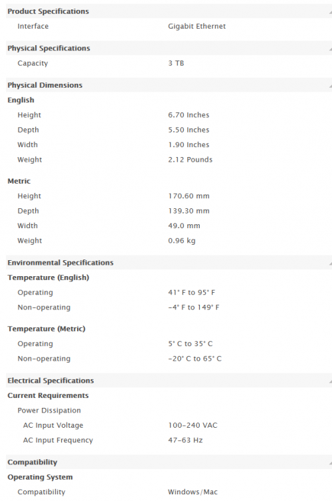Screen dimensions: 332x501
Task: Click the 'Temperature (Metric)' subheading
Action: [x=46, y=329]
